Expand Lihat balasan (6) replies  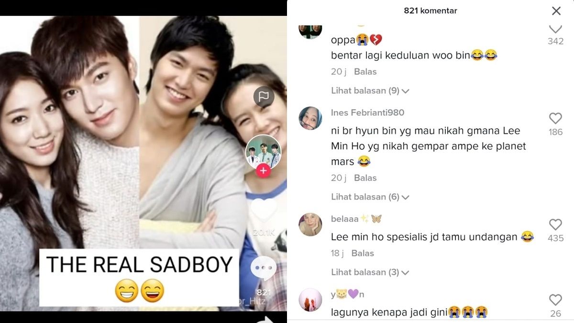370,197
